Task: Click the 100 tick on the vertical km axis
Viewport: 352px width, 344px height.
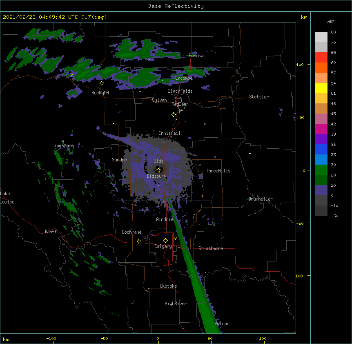Action: tap(300, 65)
